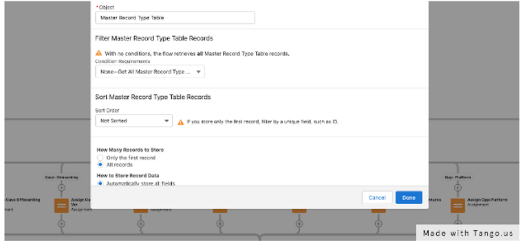Click the With no conditions warning message text
527x248 pixels.
(197, 54)
